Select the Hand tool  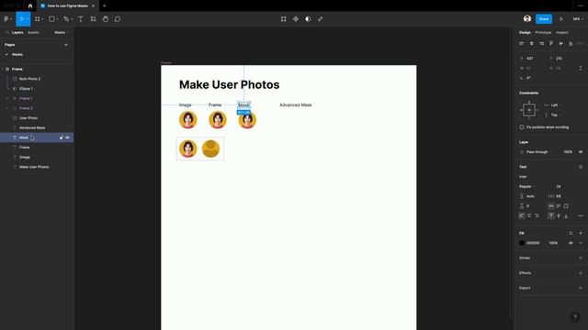[x=106, y=19]
